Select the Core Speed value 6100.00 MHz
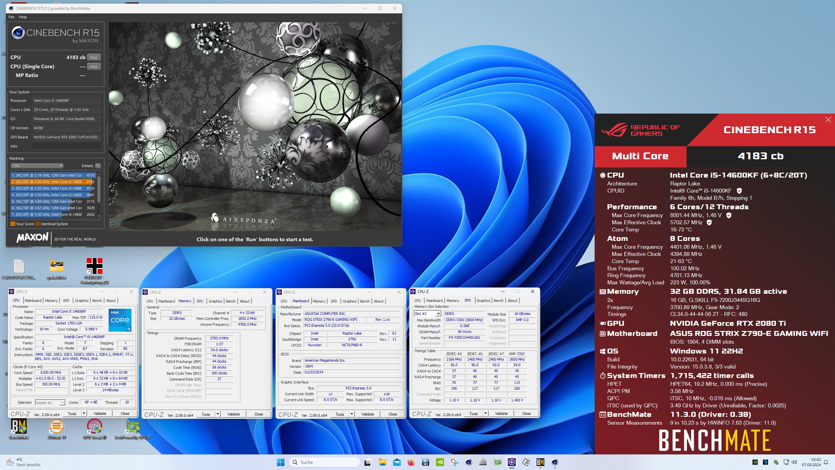The width and height of the screenshot is (835, 470). tap(51, 372)
